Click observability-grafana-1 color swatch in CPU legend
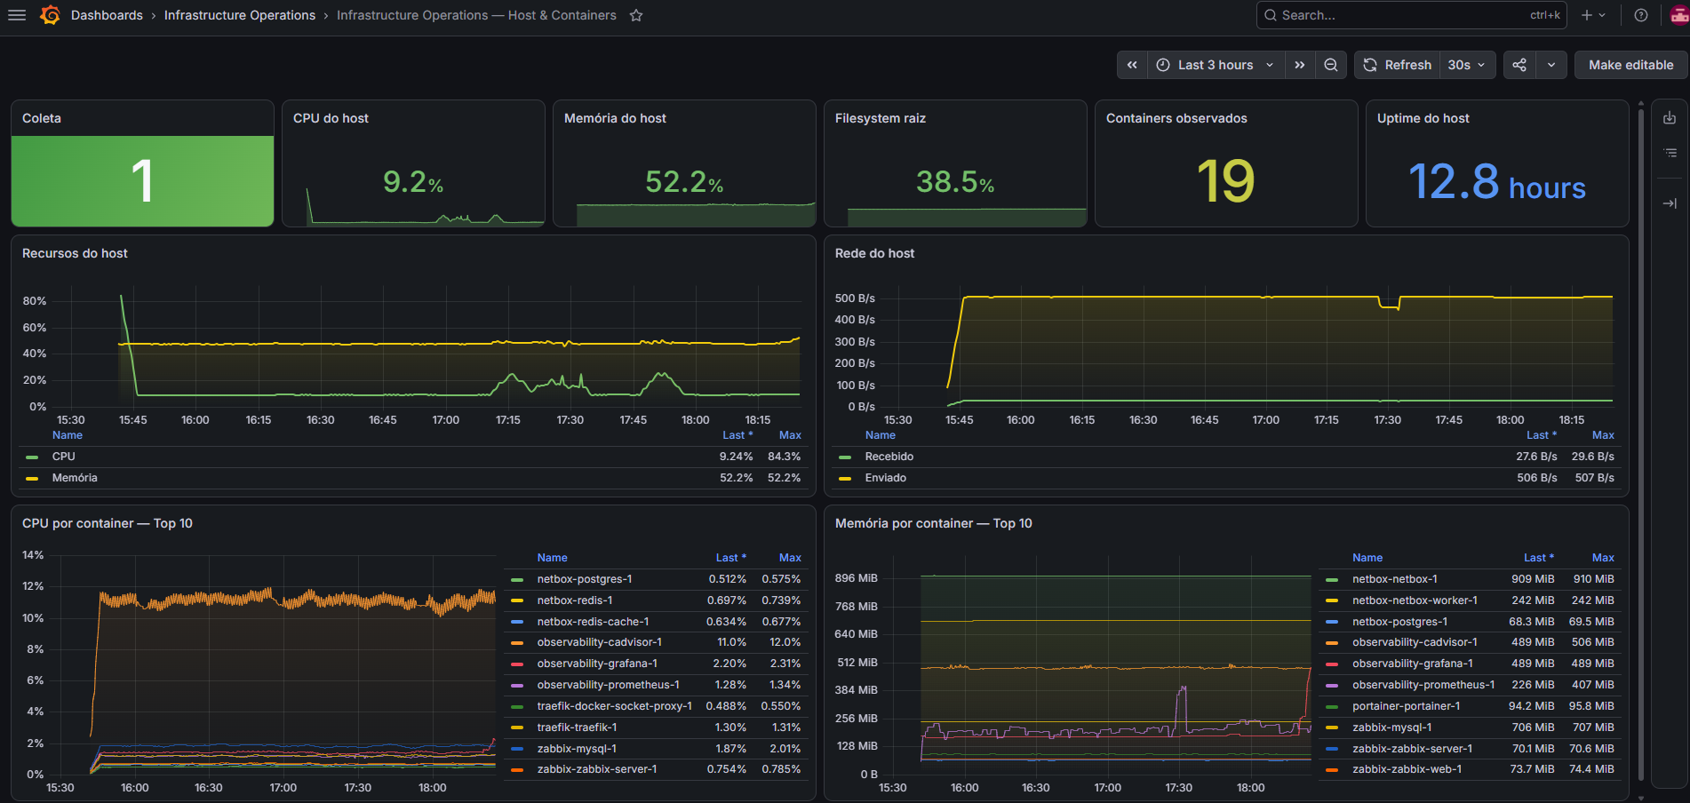Viewport: 1690px width, 803px height. tap(517, 664)
